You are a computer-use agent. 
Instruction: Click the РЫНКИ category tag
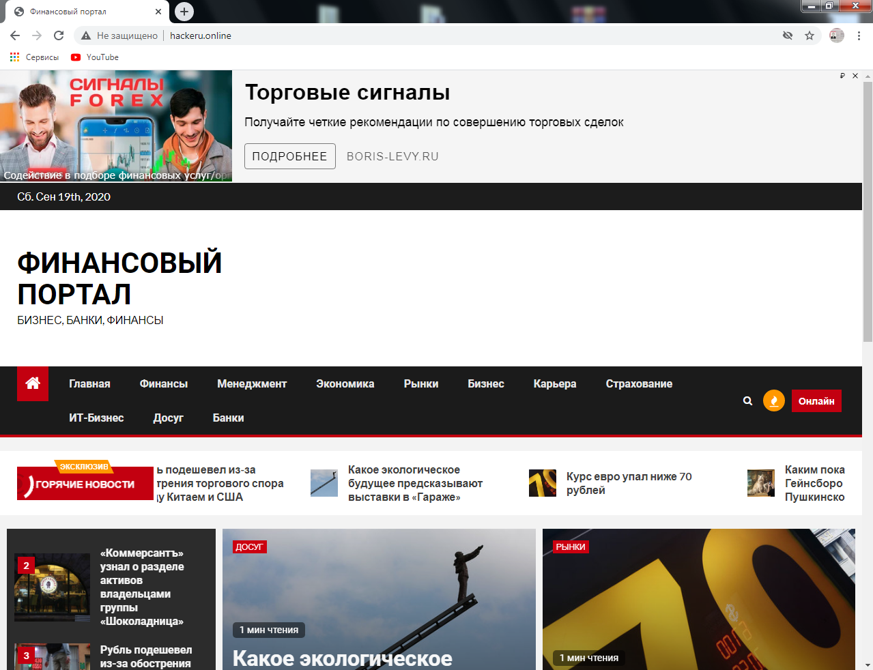click(571, 547)
